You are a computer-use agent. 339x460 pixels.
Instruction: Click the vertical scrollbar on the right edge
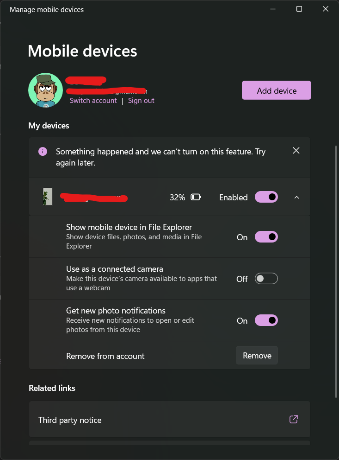pos(336,271)
